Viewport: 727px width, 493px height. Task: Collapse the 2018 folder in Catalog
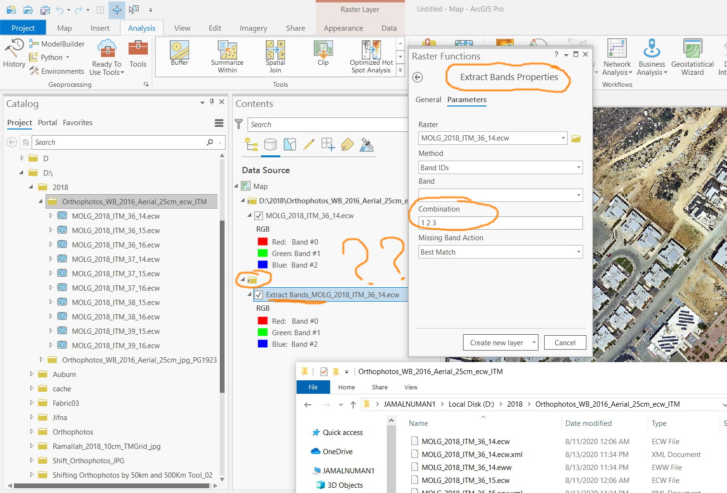31,187
